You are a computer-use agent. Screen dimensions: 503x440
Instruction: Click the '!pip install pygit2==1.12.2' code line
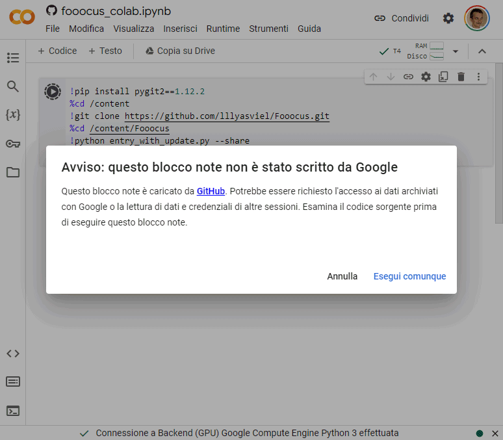pyautogui.click(x=137, y=92)
